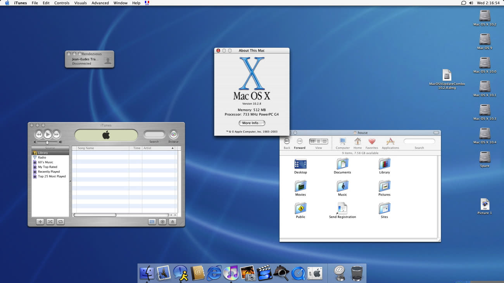Image resolution: width=504 pixels, height=283 pixels.
Task: Click the Finder toolbar hide pill button
Action: tap(436, 133)
